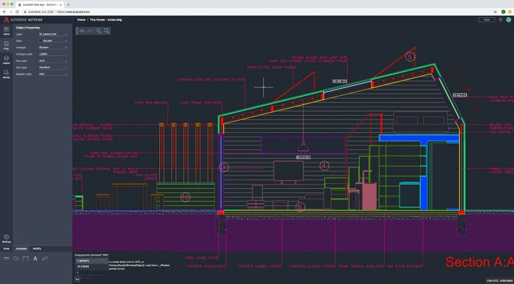This screenshot has width=514, height=284.
Task: Open the Dim style dropdown
Action: point(53,60)
